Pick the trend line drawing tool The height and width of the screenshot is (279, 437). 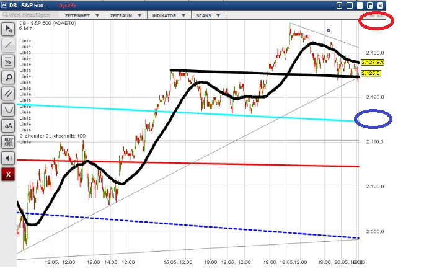[8, 45]
